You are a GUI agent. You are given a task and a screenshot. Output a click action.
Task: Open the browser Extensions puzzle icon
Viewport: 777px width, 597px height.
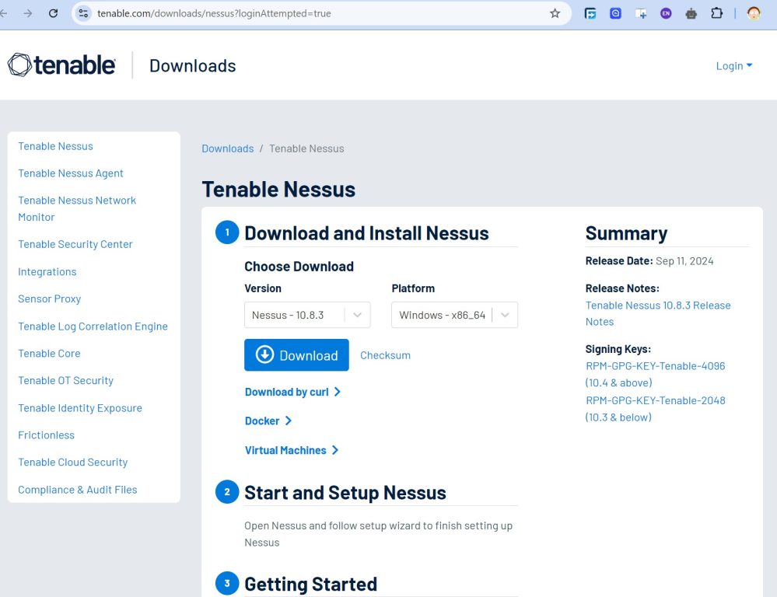pos(716,13)
